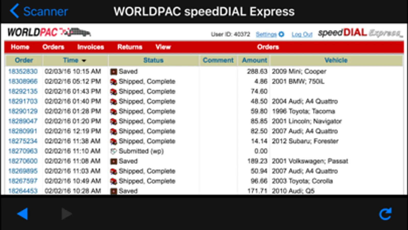The height and width of the screenshot is (230, 408).
Task: Click shipped icon for order 18290129
Action: click(114, 112)
